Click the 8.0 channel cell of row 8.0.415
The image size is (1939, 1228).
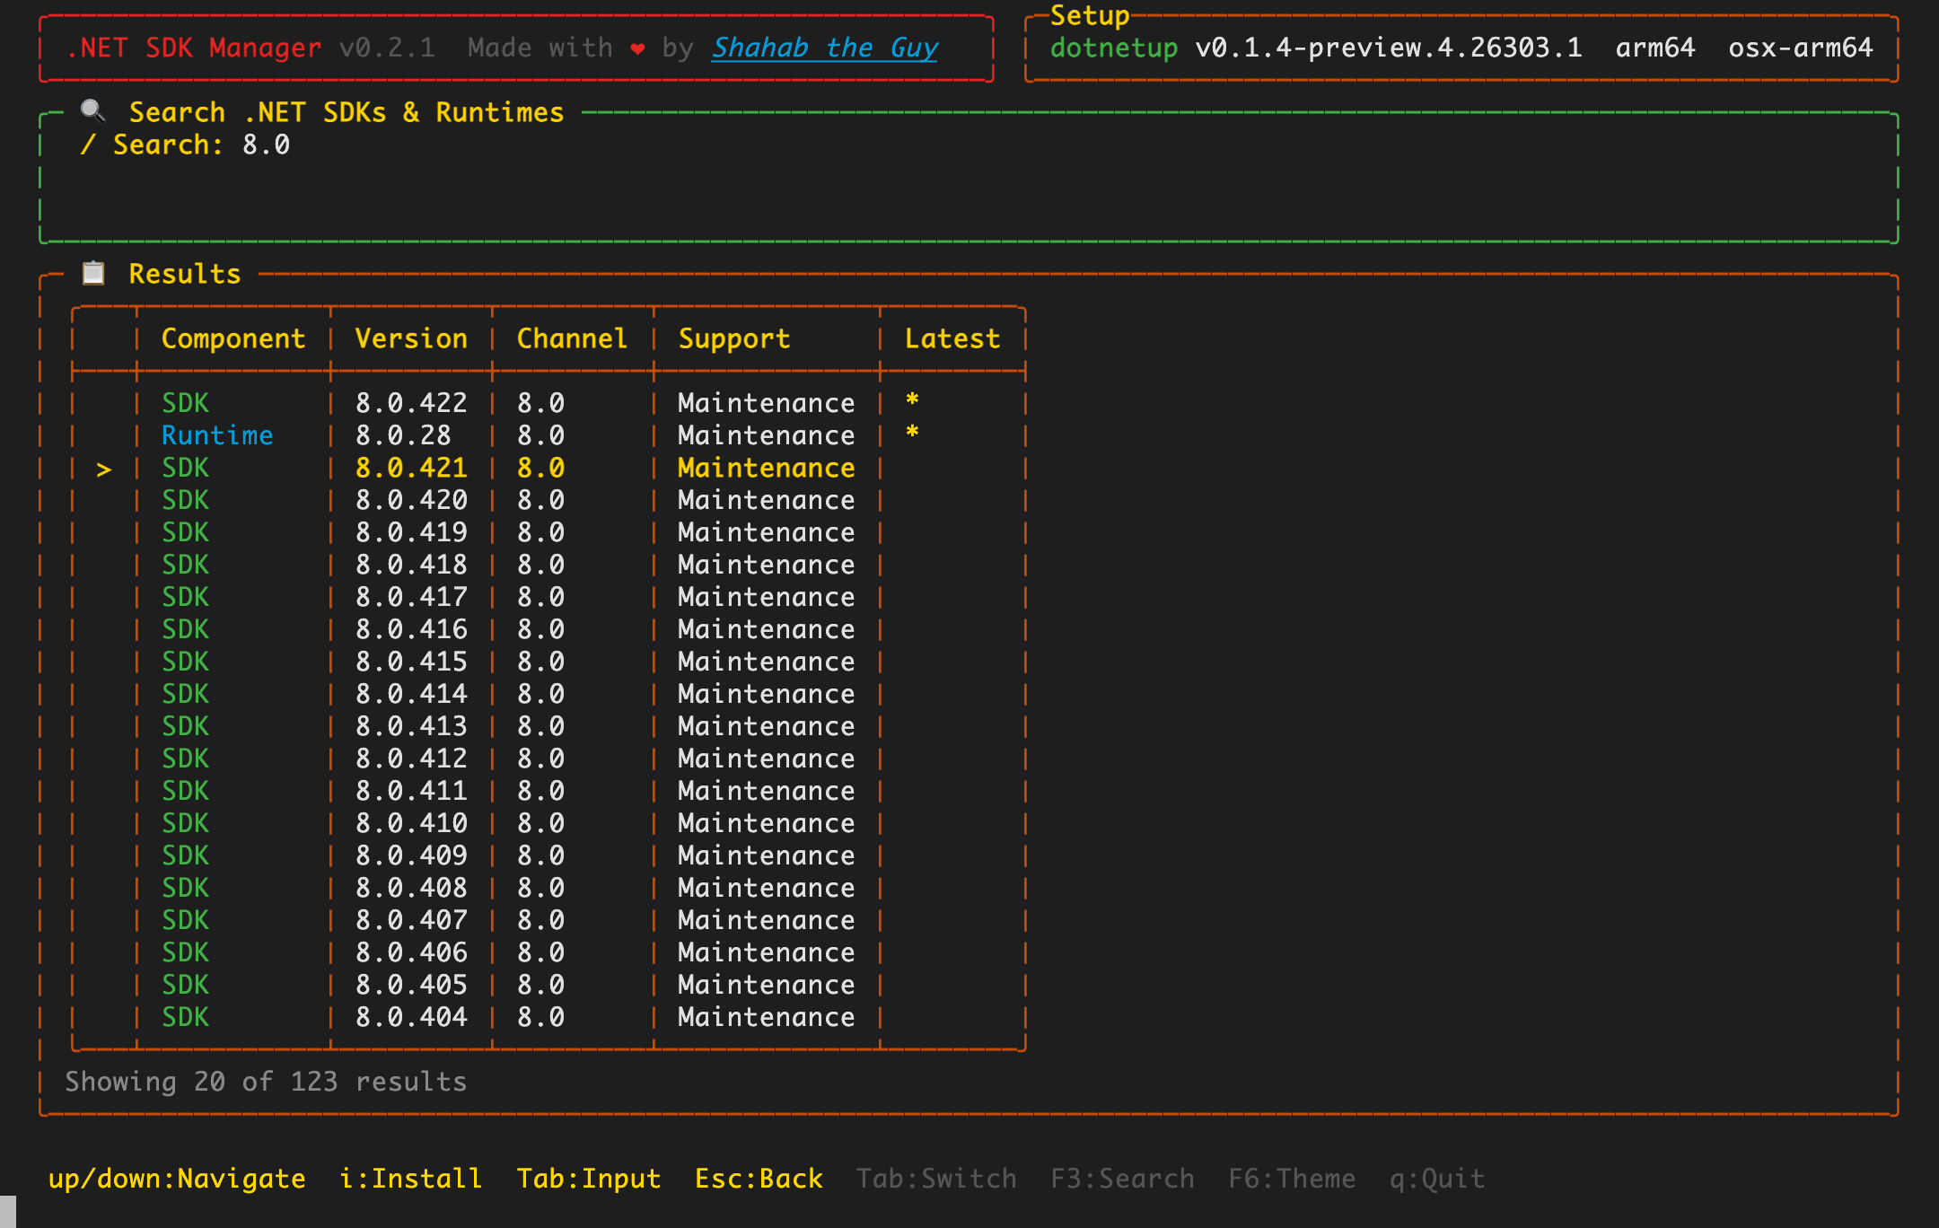point(540,662)
